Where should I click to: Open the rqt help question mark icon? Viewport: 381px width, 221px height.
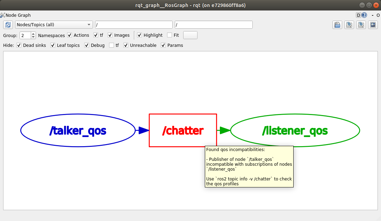pyautogui.click(x=364, y=15)
